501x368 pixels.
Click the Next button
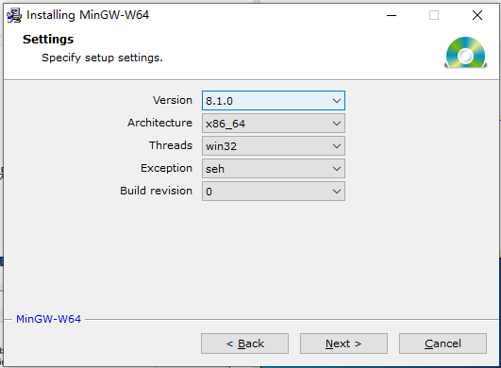click(x=343, y=343)
